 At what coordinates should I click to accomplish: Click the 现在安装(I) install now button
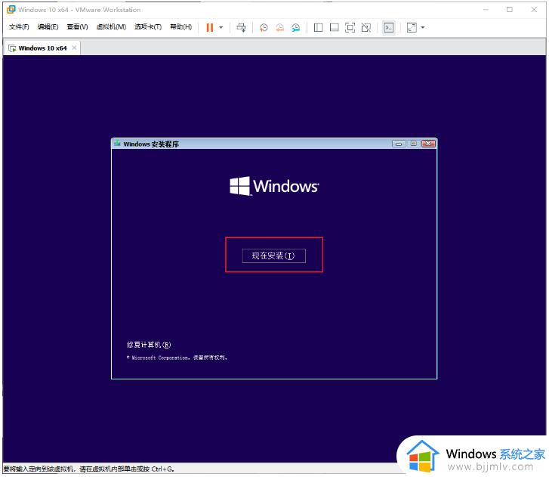coord(273,256)
